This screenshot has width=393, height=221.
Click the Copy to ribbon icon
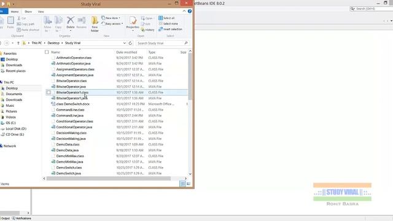[x=58, y=24]
